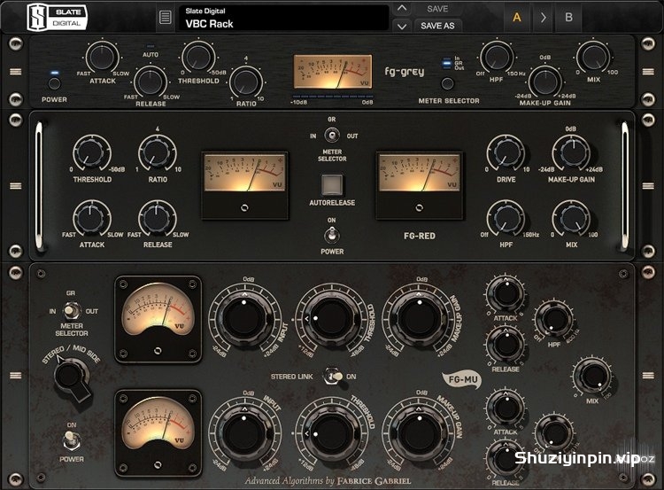Click FG-Grey left rack drag handle
Image resolution: width=664 pixels, height=490 pixels.
pos(16,71)
